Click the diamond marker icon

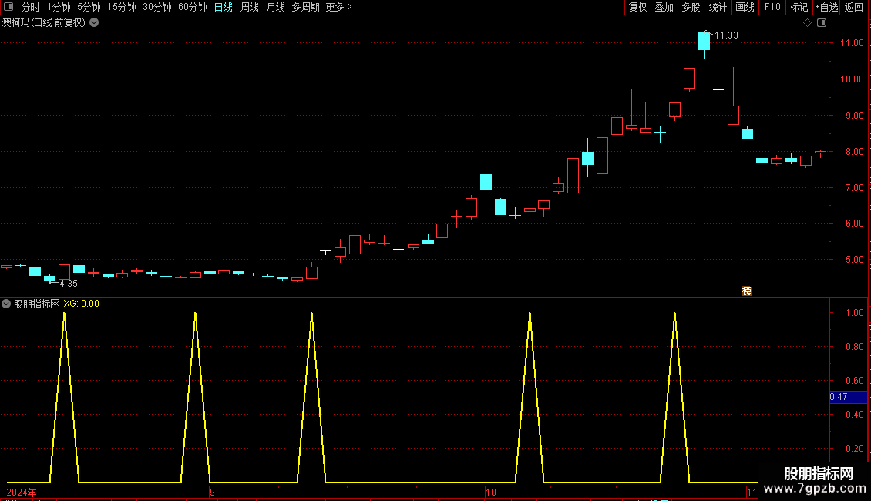click(807, 23)
